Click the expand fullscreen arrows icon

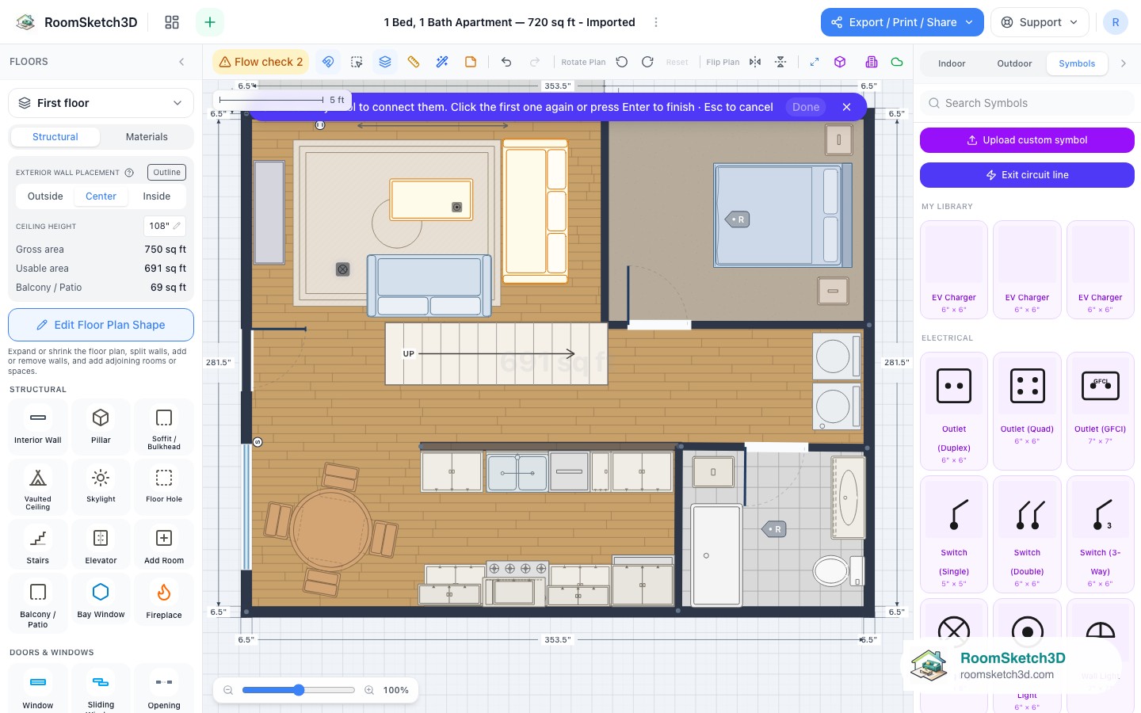tap(815, 62)
